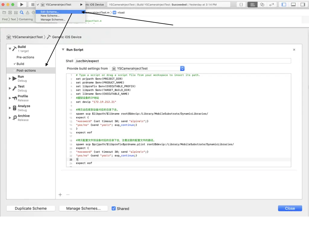
Task: Click the build status activity field
Action: [169, 5]
